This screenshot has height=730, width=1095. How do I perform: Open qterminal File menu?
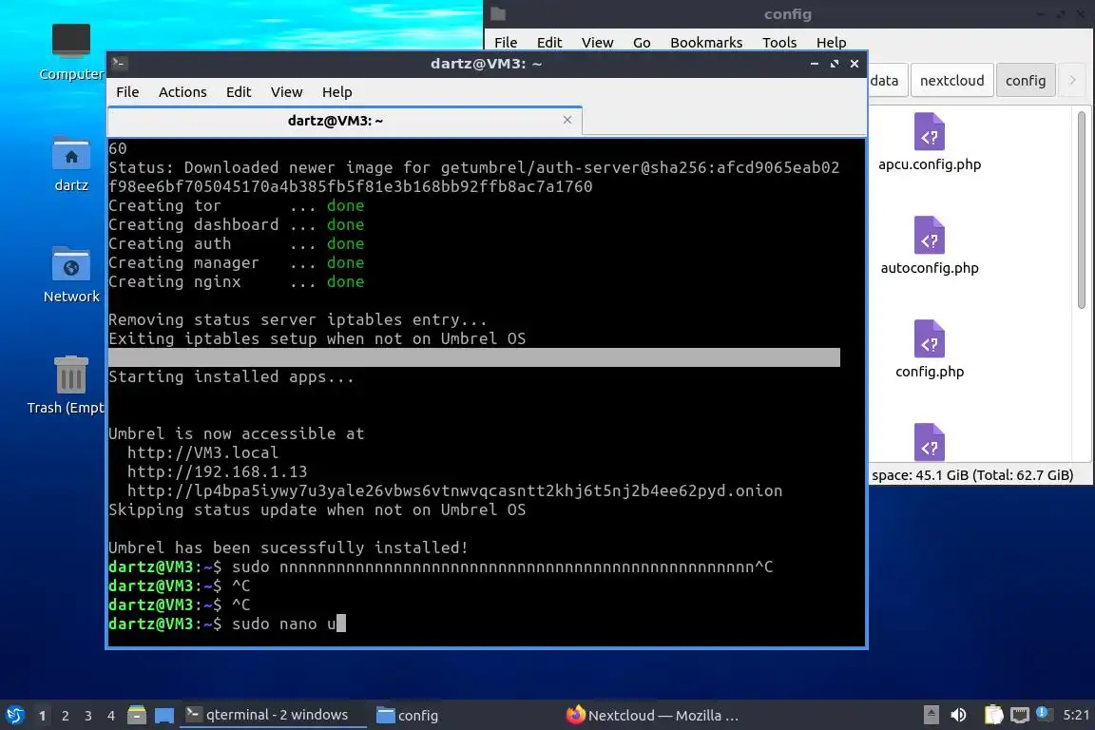click(127, 92)
